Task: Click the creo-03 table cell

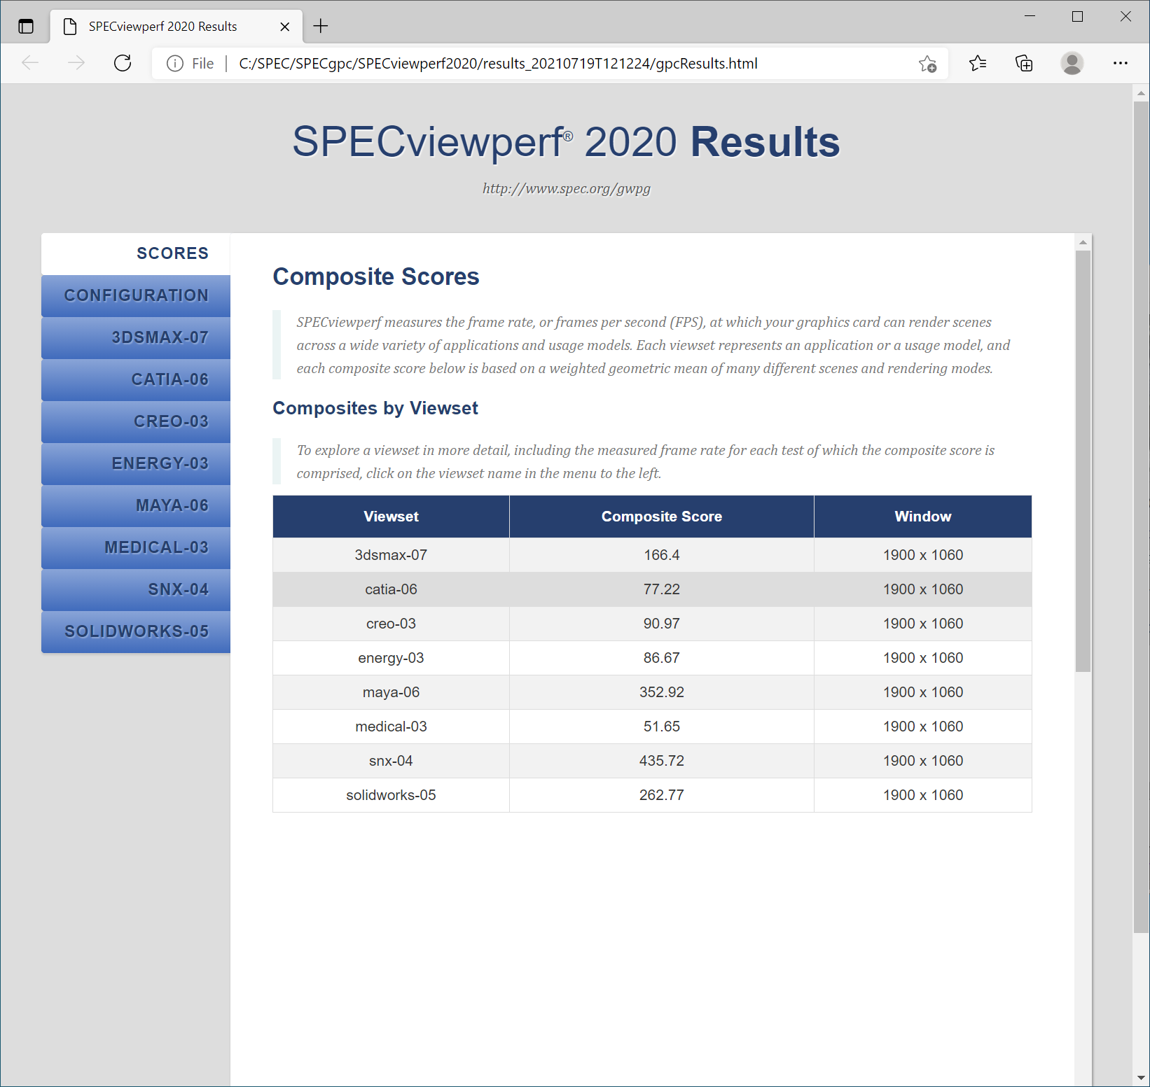Action: tap(391, 624)
